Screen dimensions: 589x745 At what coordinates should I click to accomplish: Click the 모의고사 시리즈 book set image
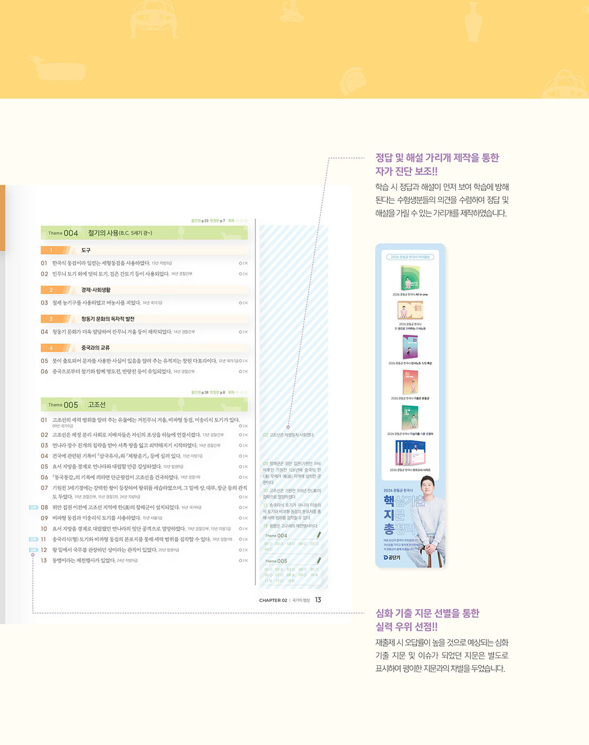click(x=410, y=453)
